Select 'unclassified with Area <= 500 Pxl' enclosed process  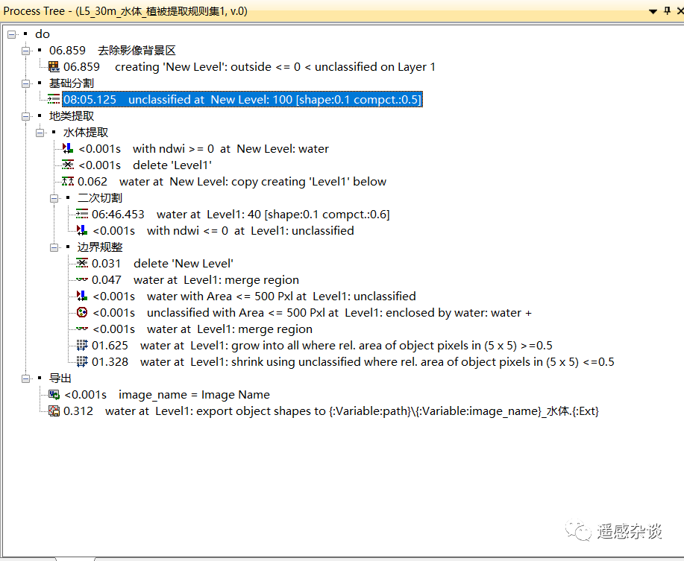pyautogui.click(x=312, y=312)
